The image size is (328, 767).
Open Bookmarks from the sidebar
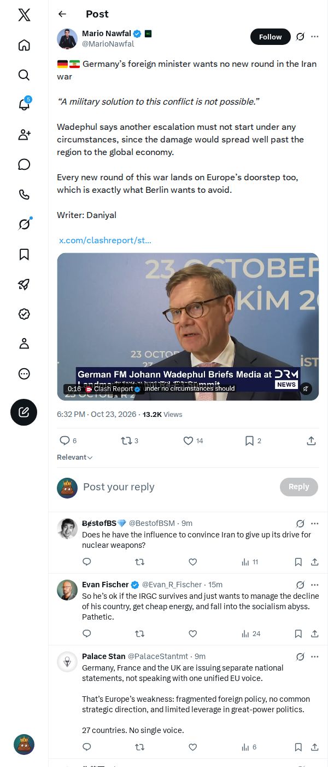24,254
